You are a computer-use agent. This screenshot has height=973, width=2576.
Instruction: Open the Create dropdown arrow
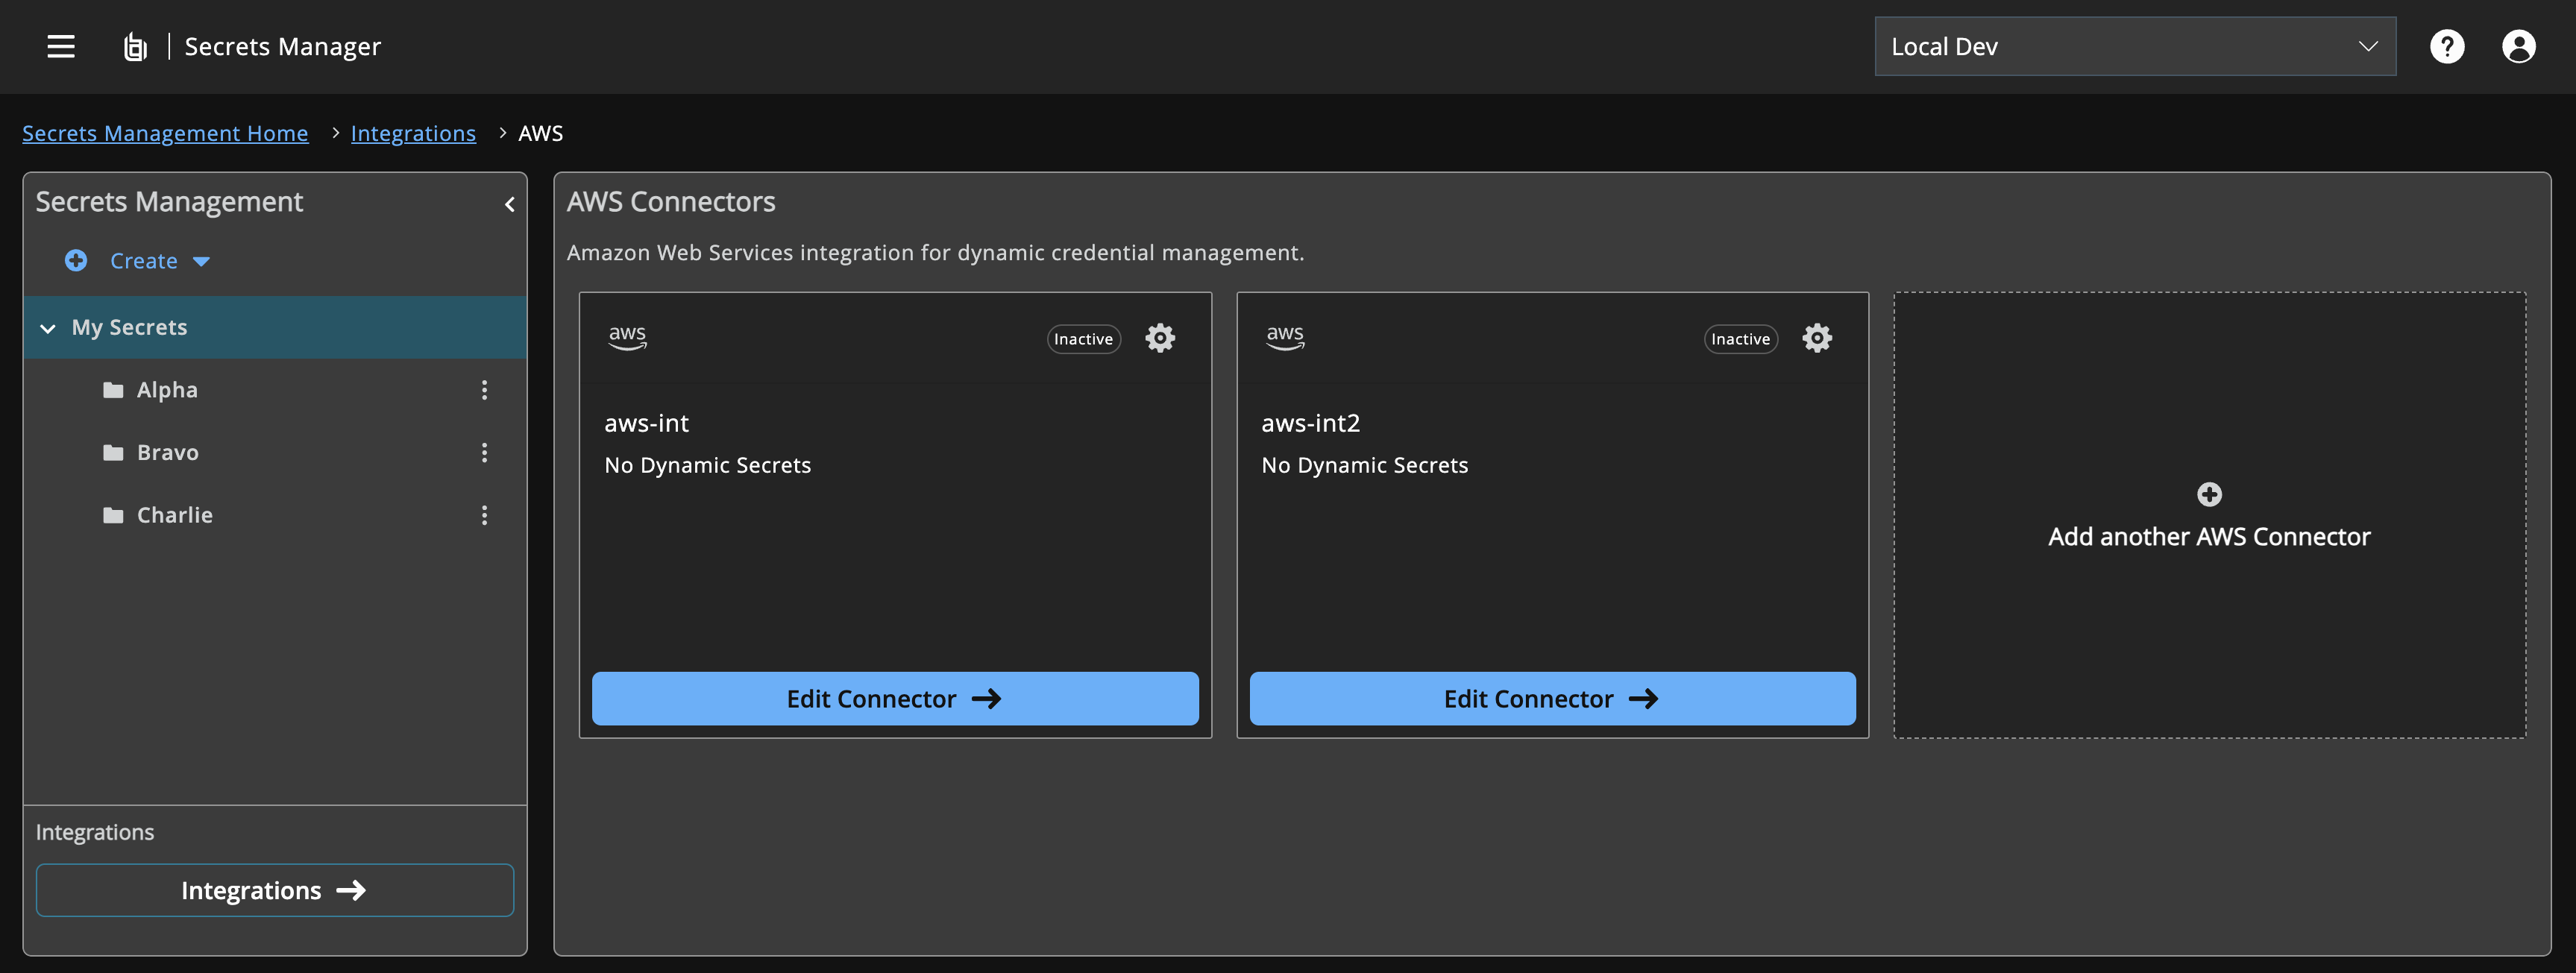click(x=201, y=262)
